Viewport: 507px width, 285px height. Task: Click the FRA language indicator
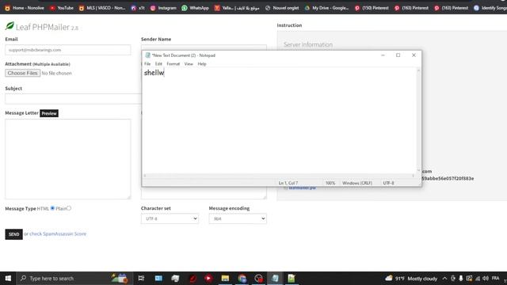point(495,278)
